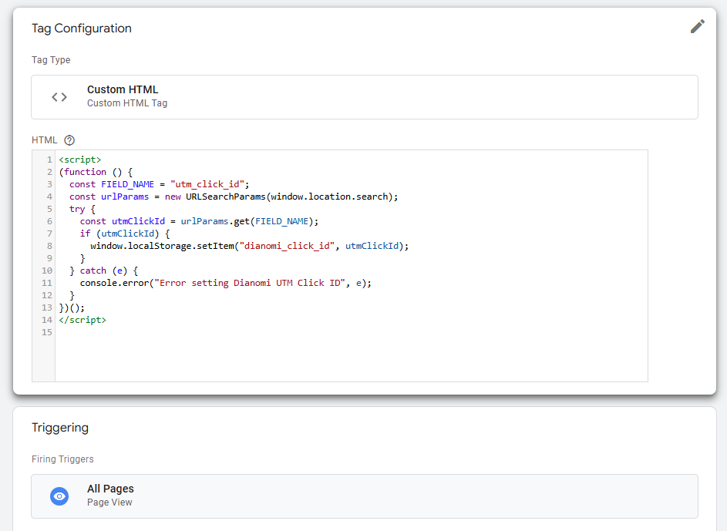
Task: Select the Custom HTML tag type box
Action: coord(365,97)
